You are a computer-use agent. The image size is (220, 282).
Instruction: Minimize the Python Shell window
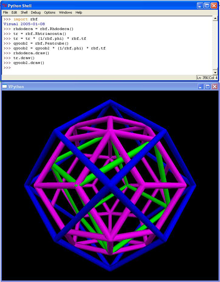tap(200, 6)
